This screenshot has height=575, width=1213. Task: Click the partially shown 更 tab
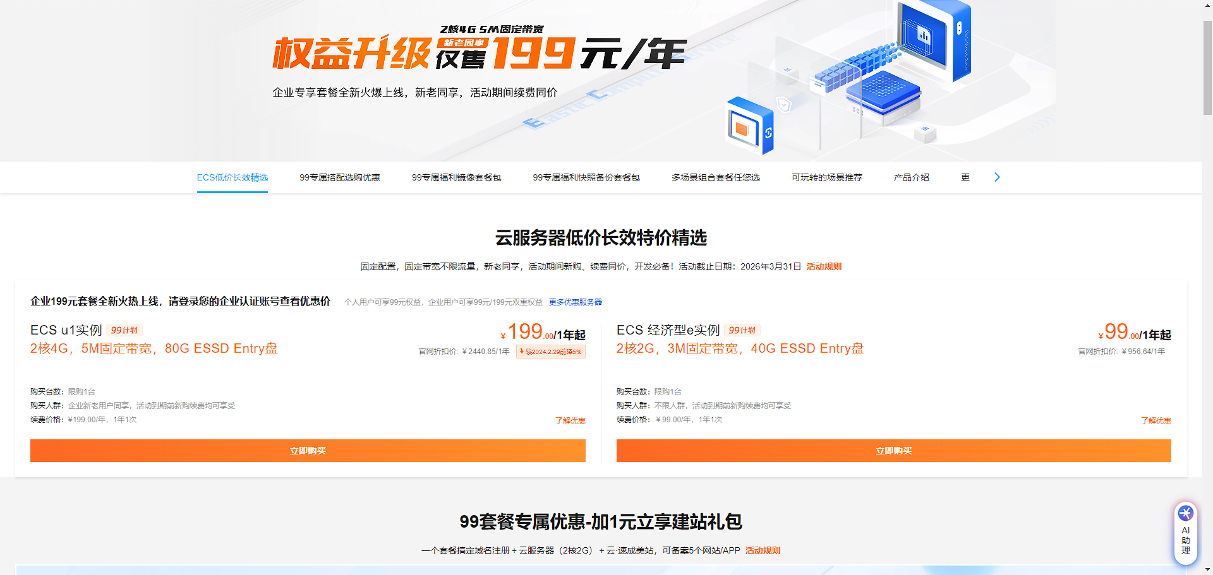(965, 177)
